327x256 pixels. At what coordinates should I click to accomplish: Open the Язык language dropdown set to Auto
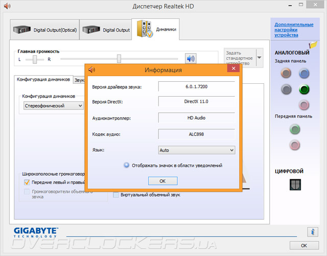[196, 150]
